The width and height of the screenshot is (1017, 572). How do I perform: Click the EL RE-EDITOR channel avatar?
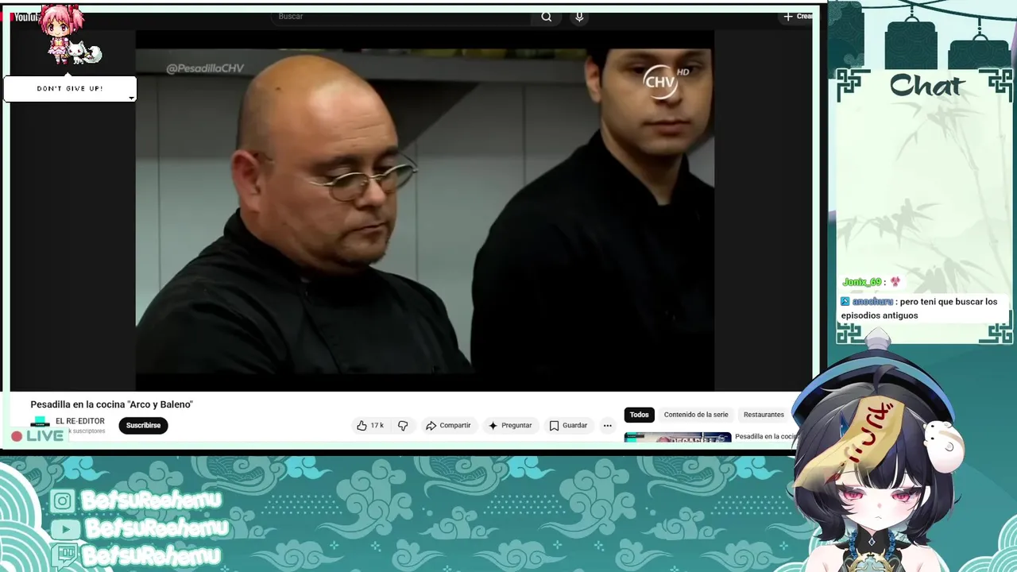40,423
